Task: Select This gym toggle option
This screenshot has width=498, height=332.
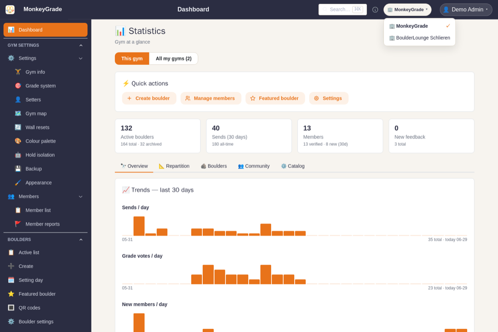Action: [x=132, y=58]
